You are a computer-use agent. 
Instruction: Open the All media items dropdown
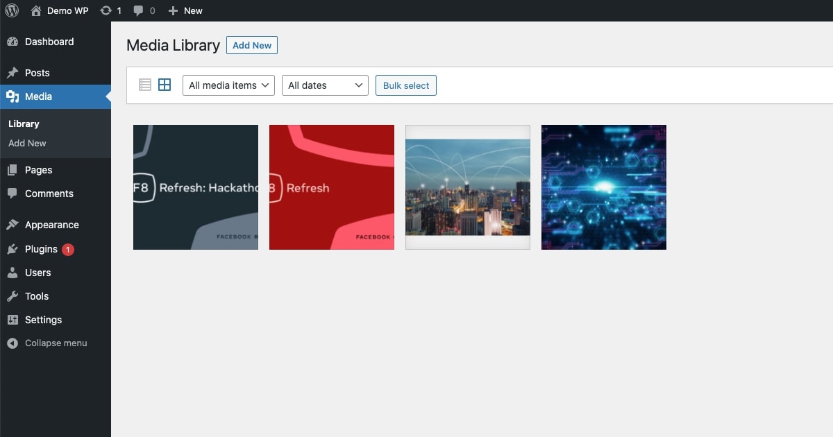coord(228,85)
